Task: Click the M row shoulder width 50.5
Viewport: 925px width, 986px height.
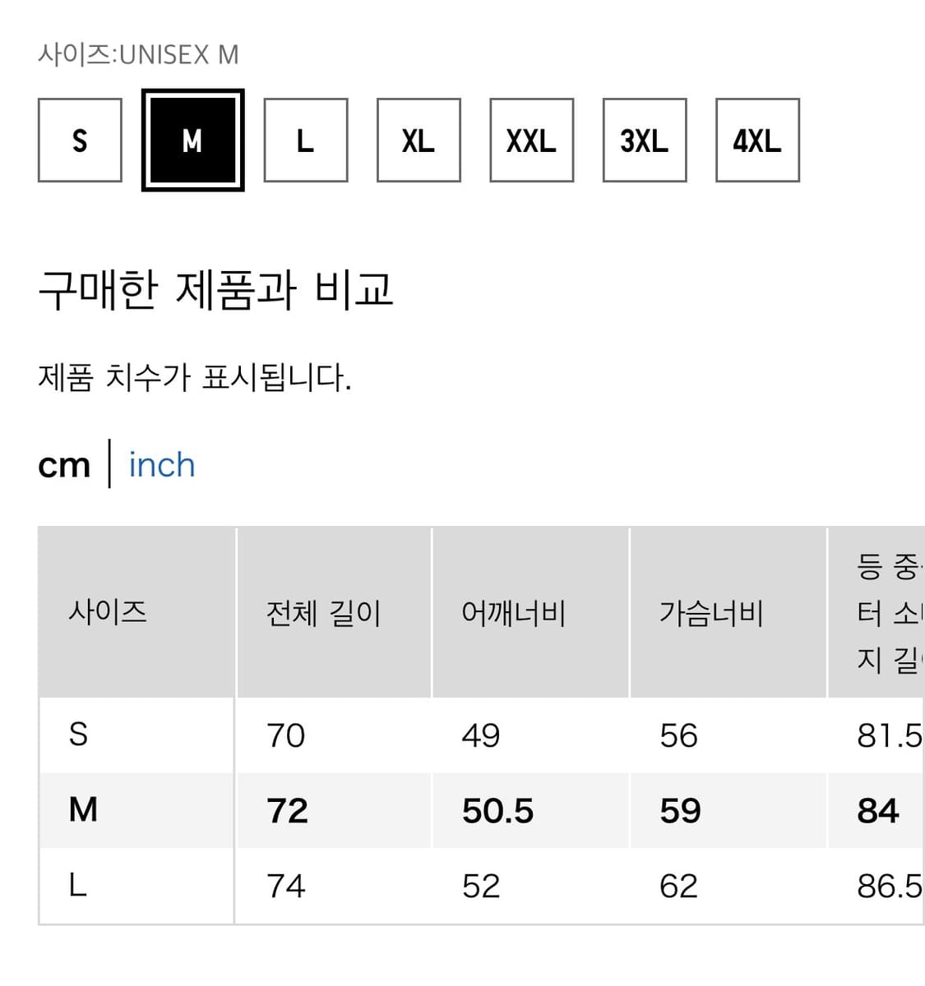Action: [497, 811]
